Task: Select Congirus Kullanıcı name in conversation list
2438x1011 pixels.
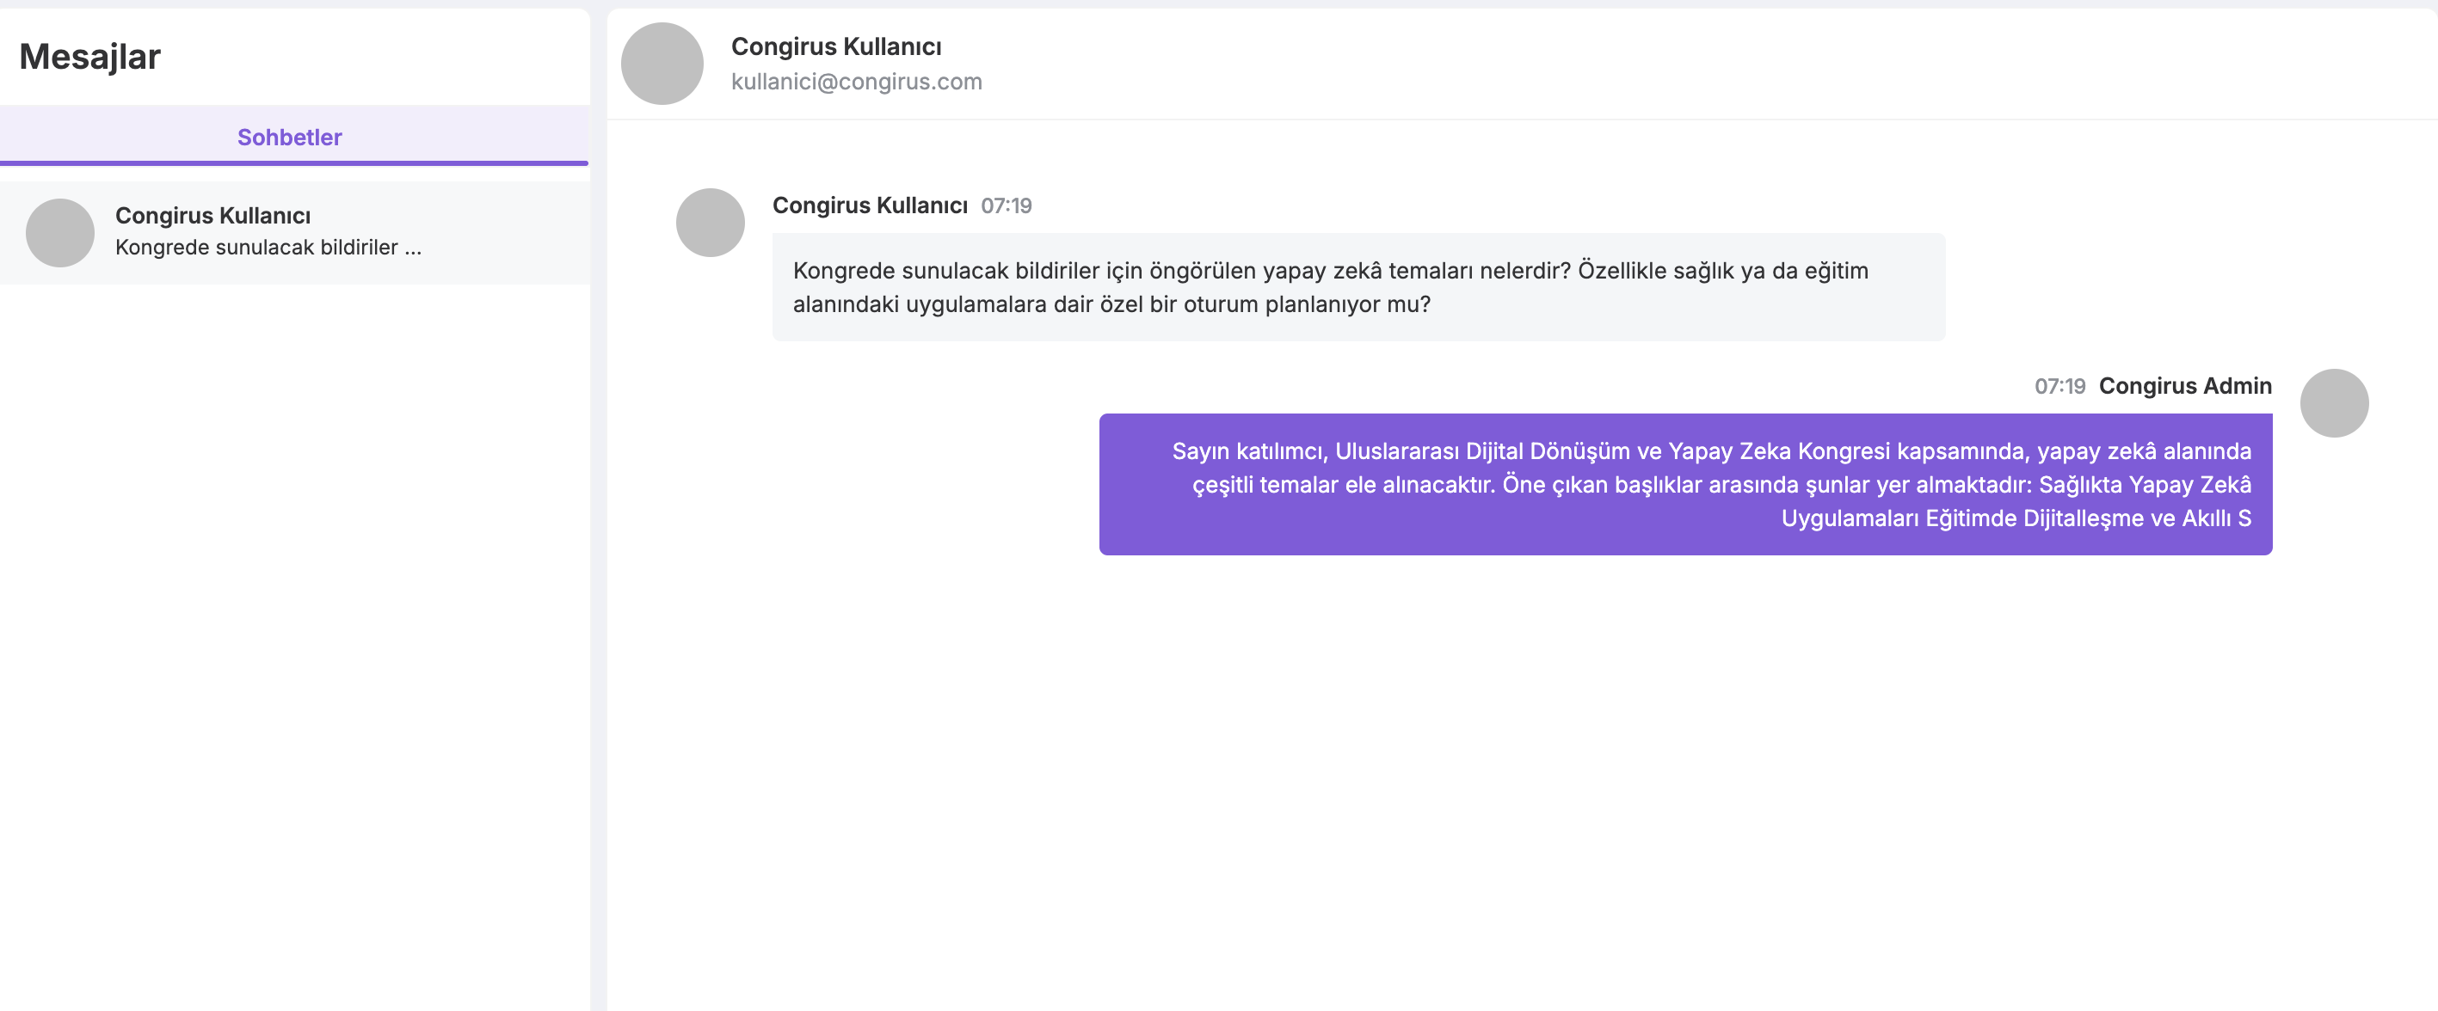Action: pos(213,216)
